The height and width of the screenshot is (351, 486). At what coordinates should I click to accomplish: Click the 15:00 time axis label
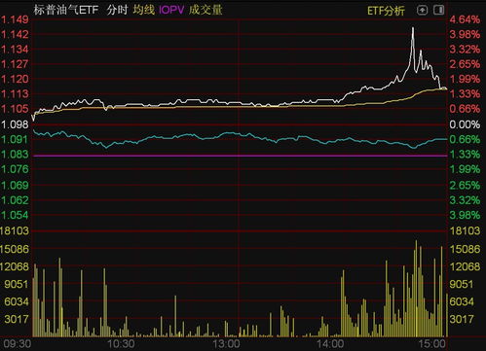[x=432, y=344]
